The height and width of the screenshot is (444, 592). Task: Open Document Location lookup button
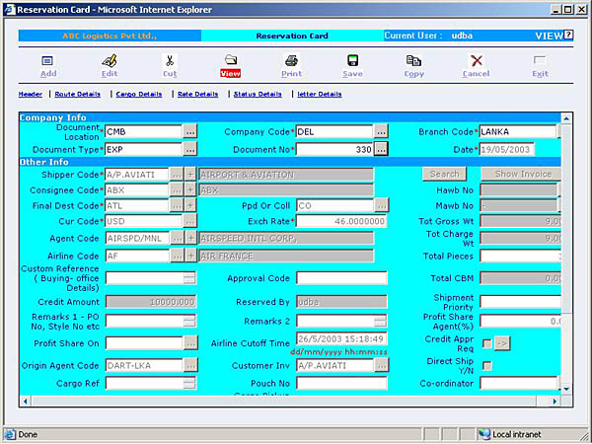(x=190, y=132)
